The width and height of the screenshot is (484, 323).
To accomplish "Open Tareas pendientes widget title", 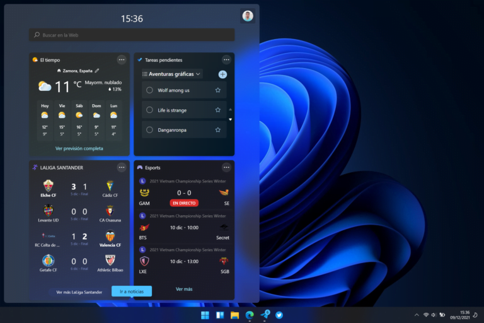I will [x=164, y=60].
